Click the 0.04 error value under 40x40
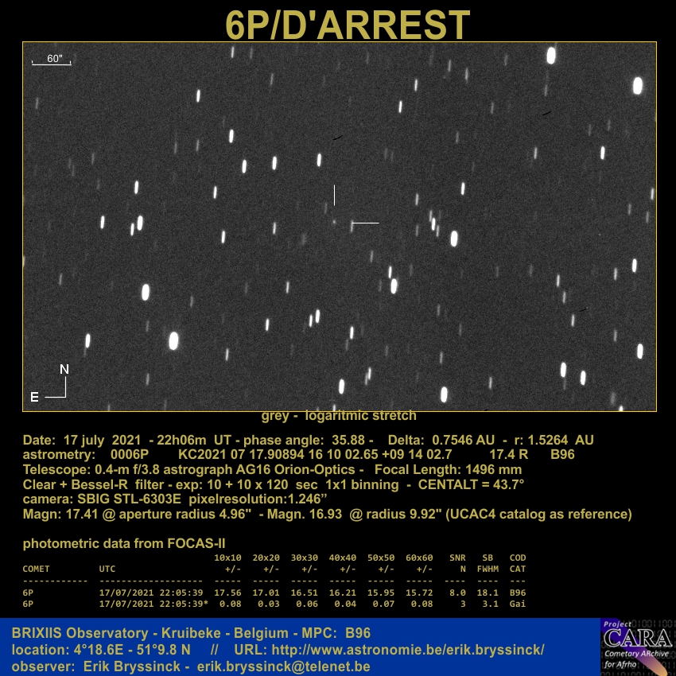The width and height of the screenshot is (676, 676). [345, 604]
